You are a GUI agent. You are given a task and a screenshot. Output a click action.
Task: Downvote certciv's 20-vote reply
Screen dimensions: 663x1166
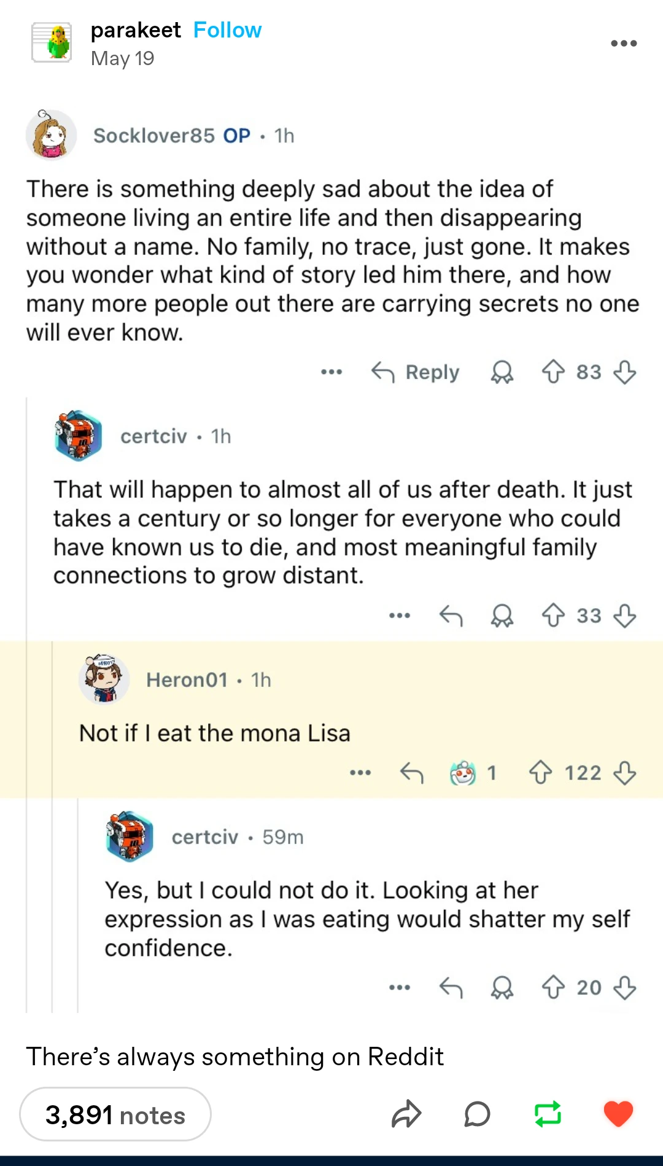click(625, 987)
